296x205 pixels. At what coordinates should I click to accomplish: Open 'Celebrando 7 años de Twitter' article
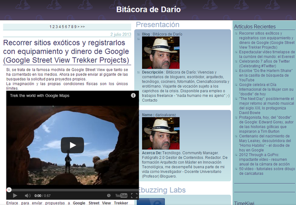(x=264, y=64)
